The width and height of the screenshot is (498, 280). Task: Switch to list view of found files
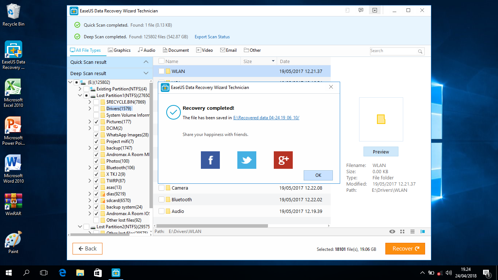click(413, 231)
